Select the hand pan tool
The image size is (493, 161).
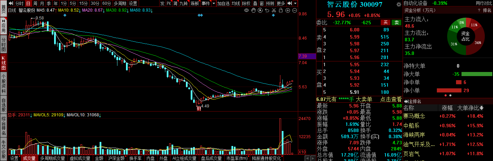pyautogui.click(x=253, y=10)
